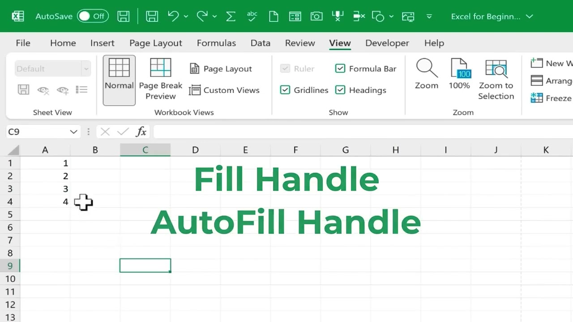This screenshot has width=573, height=322.
Task: Set zoom to 100%
Action: 459,75
